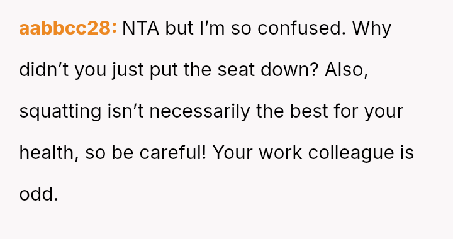
Task: Click the word "NTA" in the comment
Action: pos(141,28)
